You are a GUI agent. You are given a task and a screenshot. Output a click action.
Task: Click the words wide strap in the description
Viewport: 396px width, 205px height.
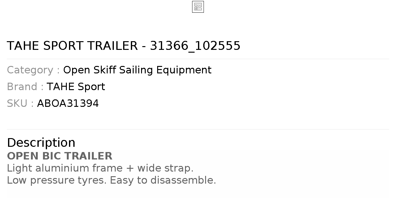pyautogui.click(x=166, y=168)
